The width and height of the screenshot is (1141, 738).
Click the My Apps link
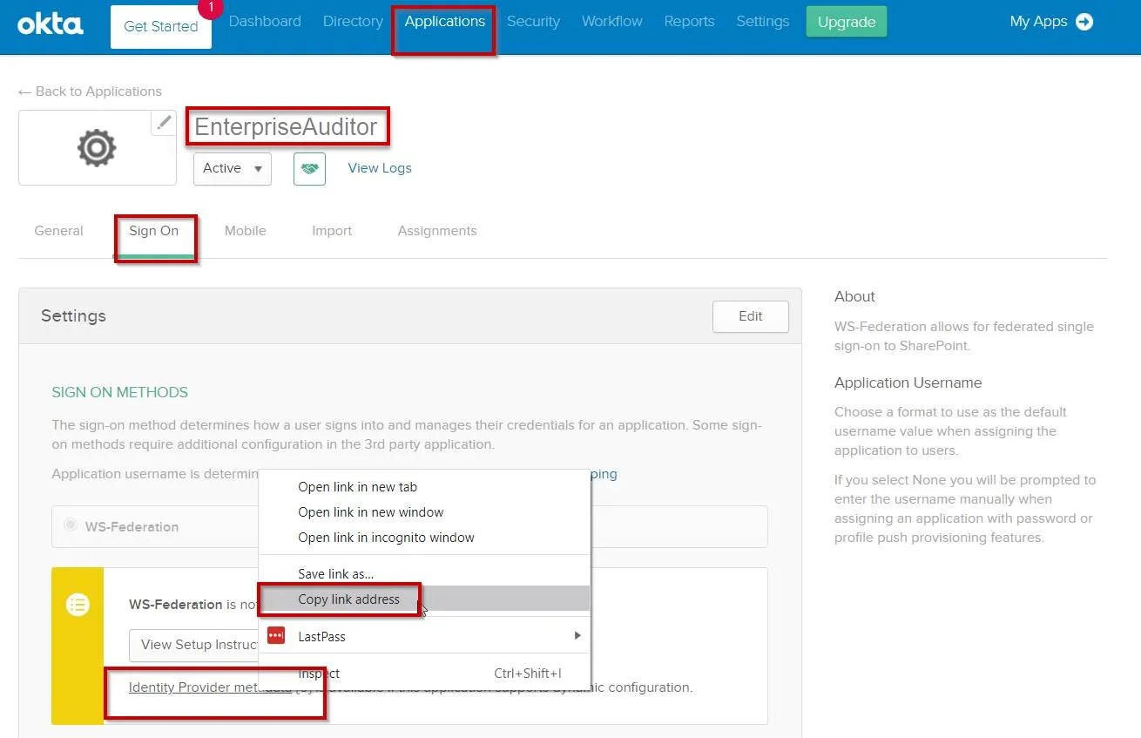(x=1038, y=22)
